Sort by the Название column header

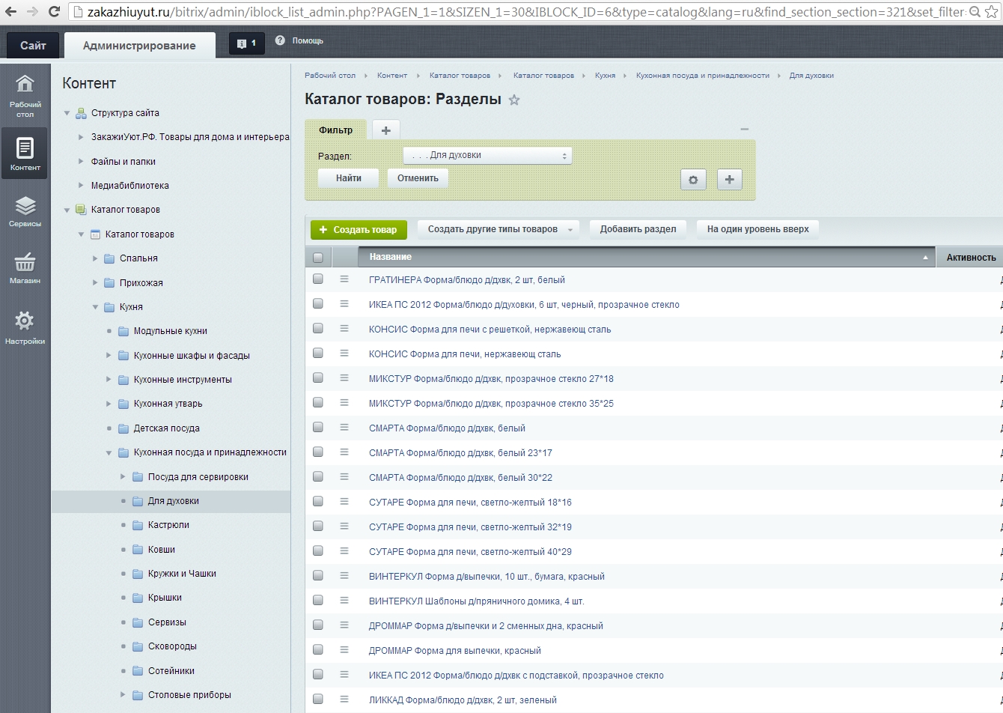pyautogui.click(x=647, y=257)
